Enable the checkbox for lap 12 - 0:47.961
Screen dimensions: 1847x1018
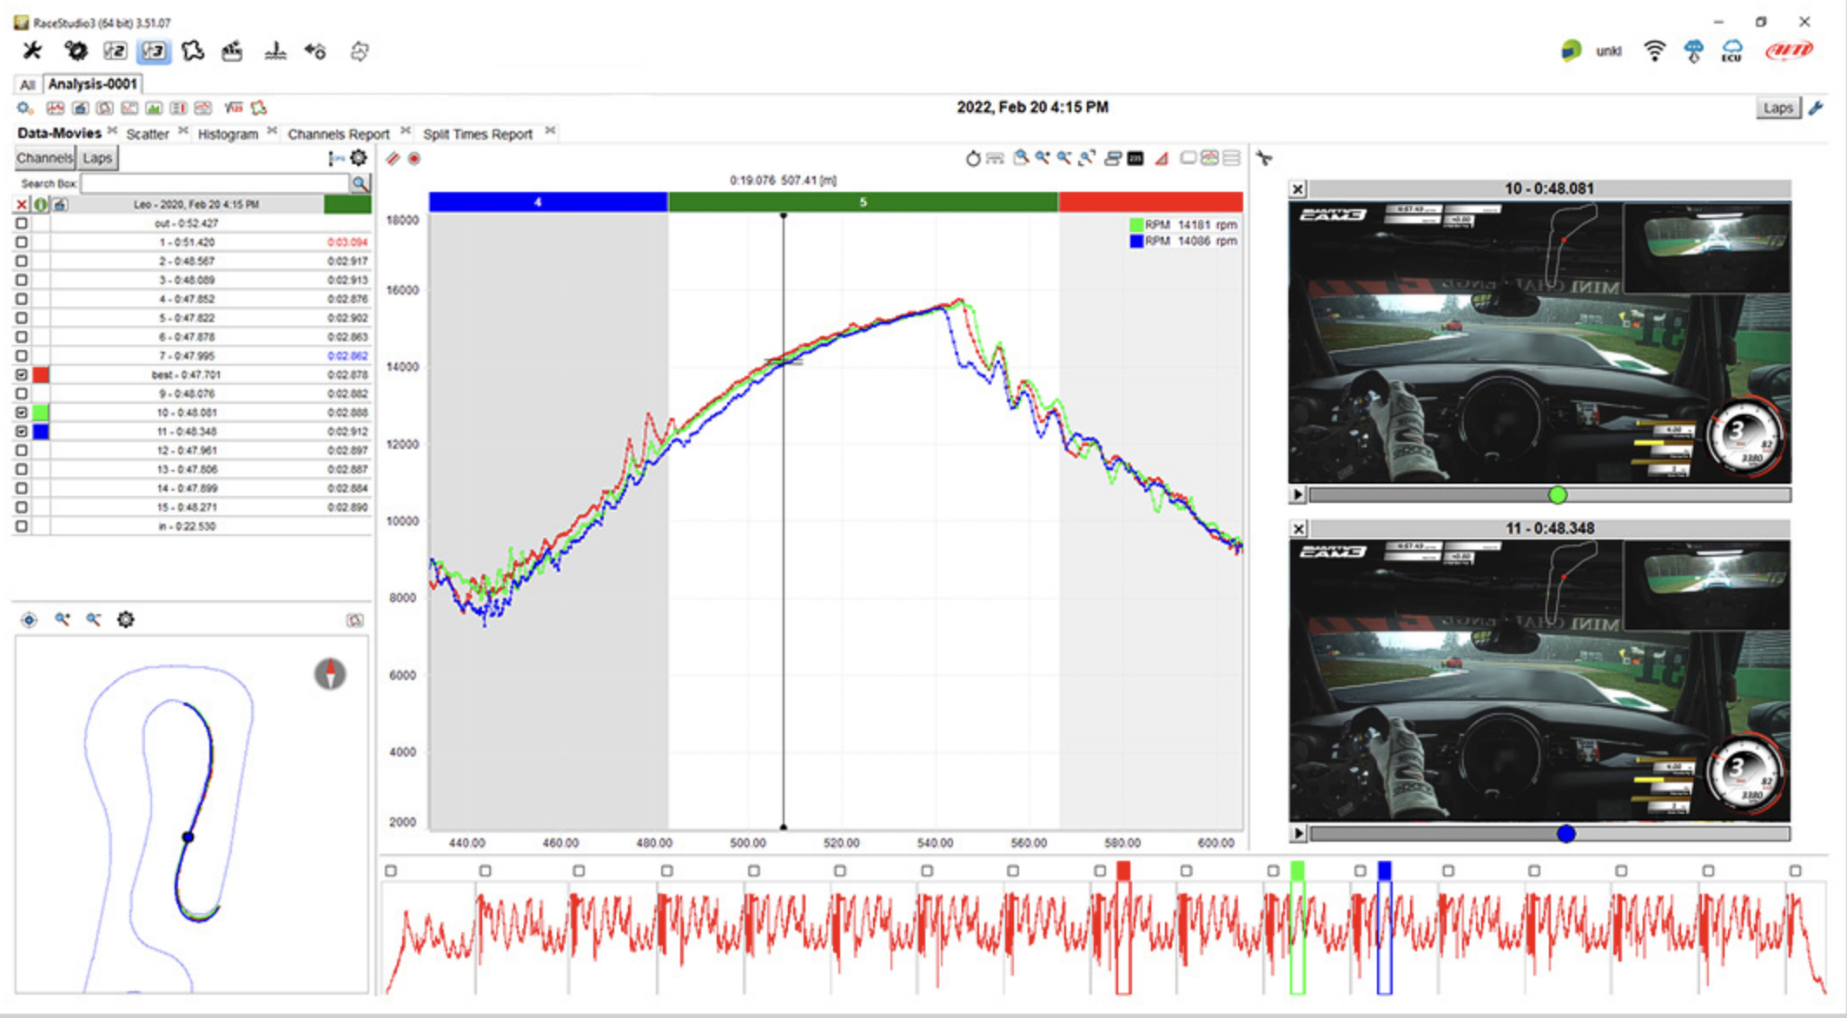pos(22,450)
